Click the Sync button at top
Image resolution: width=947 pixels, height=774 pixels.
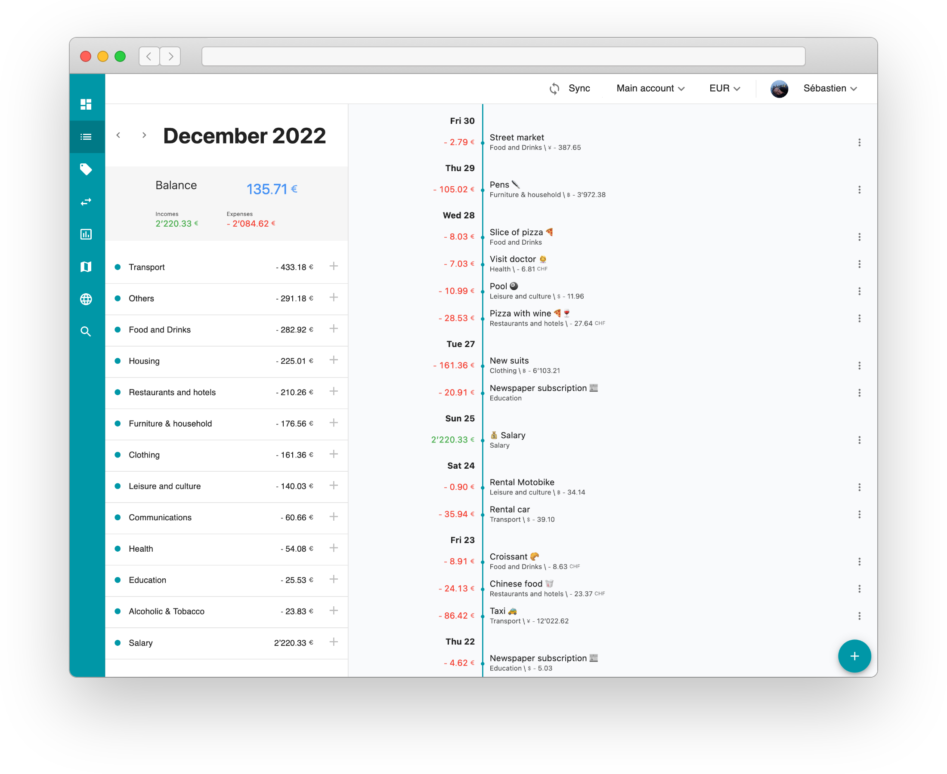[x=570, y=88]
